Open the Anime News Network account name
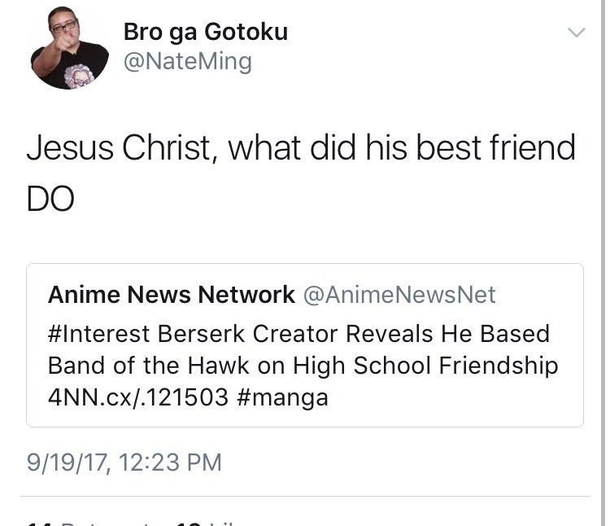Viewport: 610px width, 526px height. (171, 295)
